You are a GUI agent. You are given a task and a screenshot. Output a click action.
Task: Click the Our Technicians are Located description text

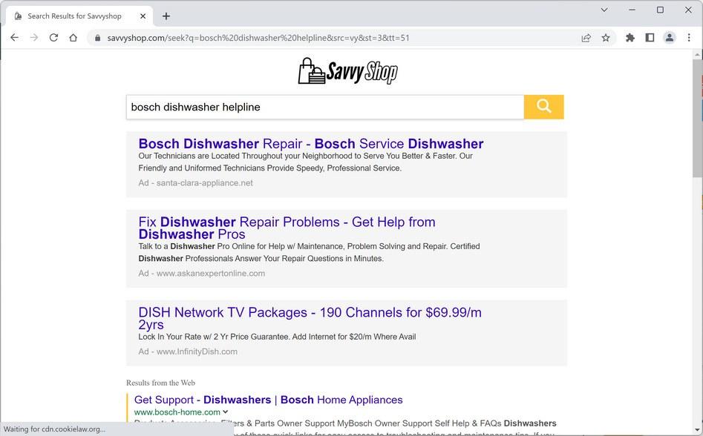[x=305, y=162]
